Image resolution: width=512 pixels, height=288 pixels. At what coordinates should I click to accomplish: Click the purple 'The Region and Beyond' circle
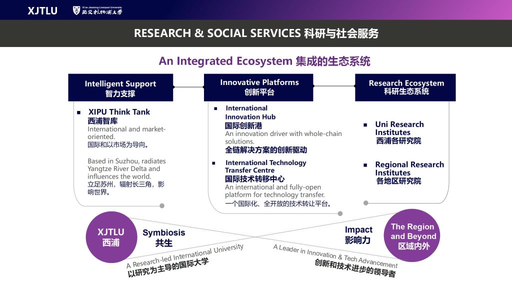pyautogui.click(x=413, y=236)
